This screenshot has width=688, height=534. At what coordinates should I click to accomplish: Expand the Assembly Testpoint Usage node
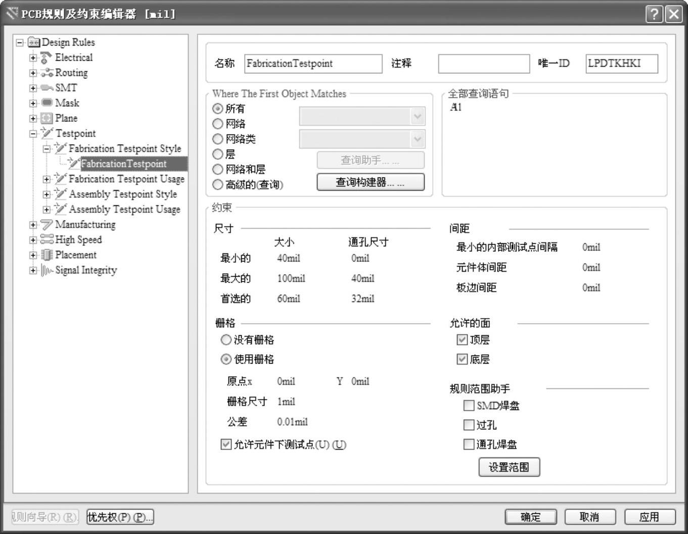pyautogui.click(x=47, y=209)
